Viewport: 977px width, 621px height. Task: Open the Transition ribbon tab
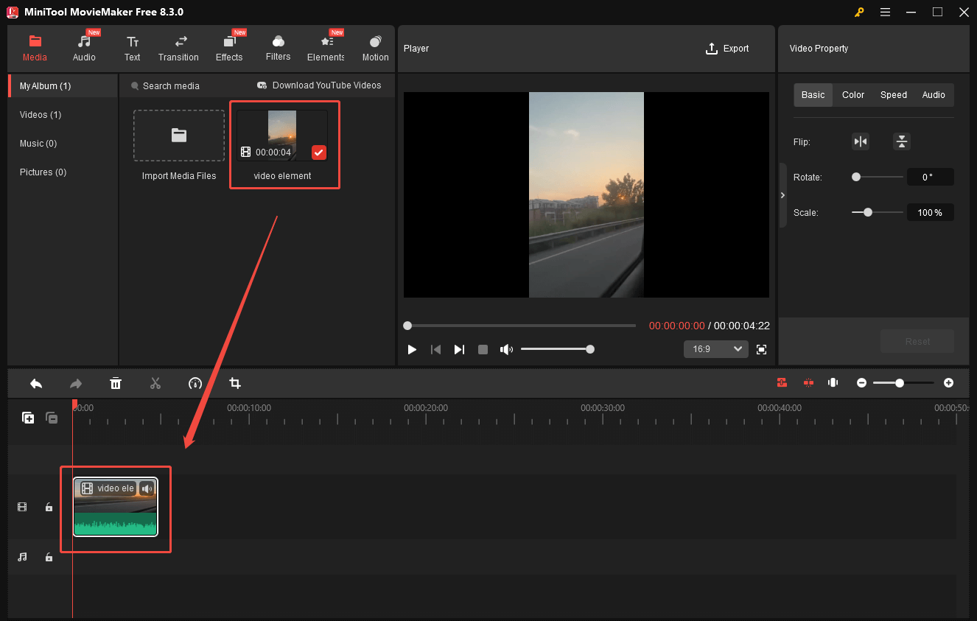178,46
